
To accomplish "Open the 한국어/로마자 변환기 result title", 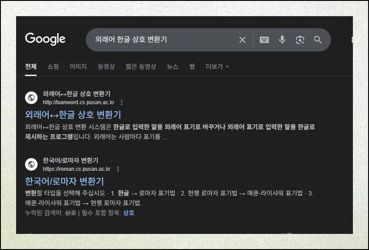I will [x=64, y=181].
